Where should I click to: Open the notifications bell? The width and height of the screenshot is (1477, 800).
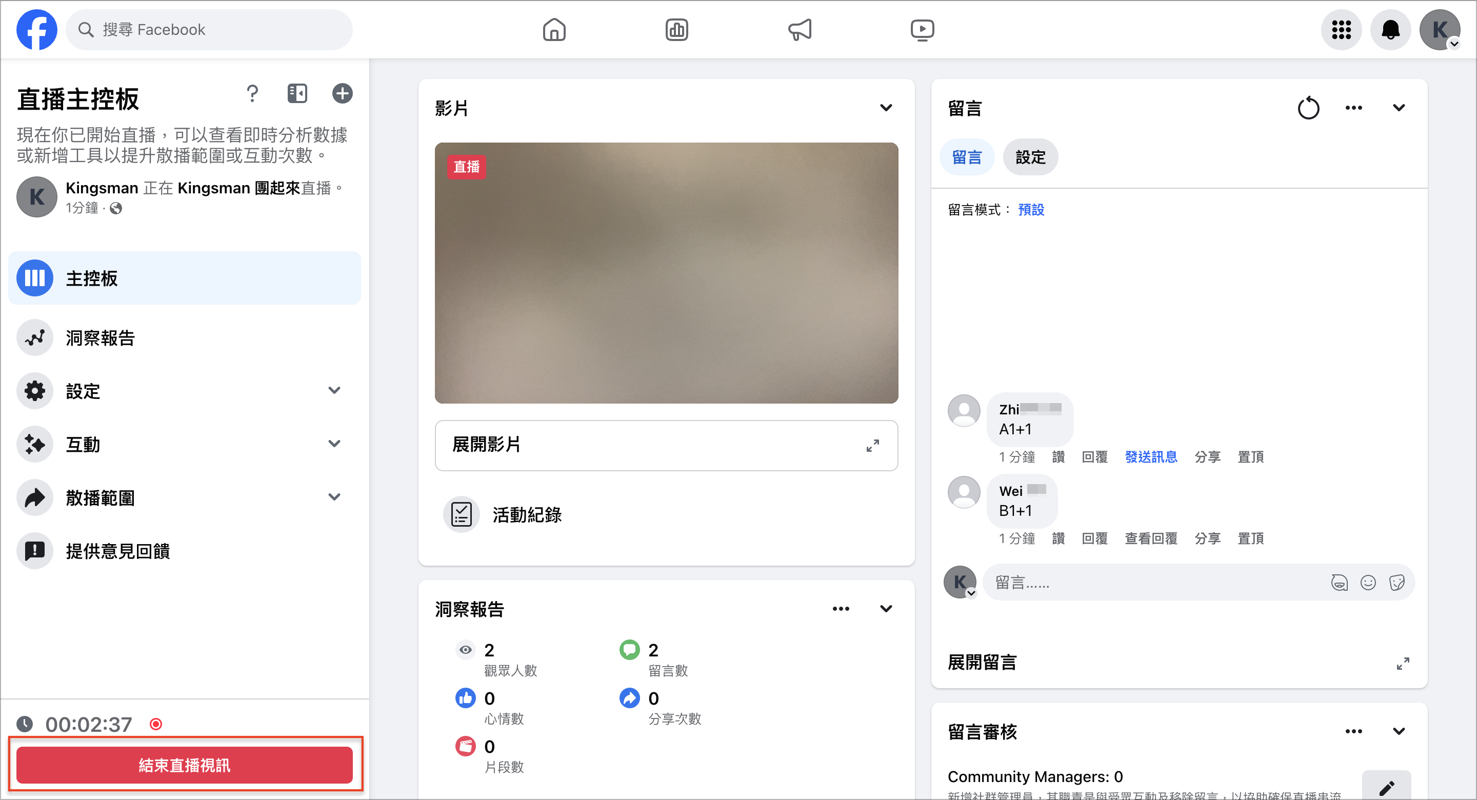tap(1390, 29)
